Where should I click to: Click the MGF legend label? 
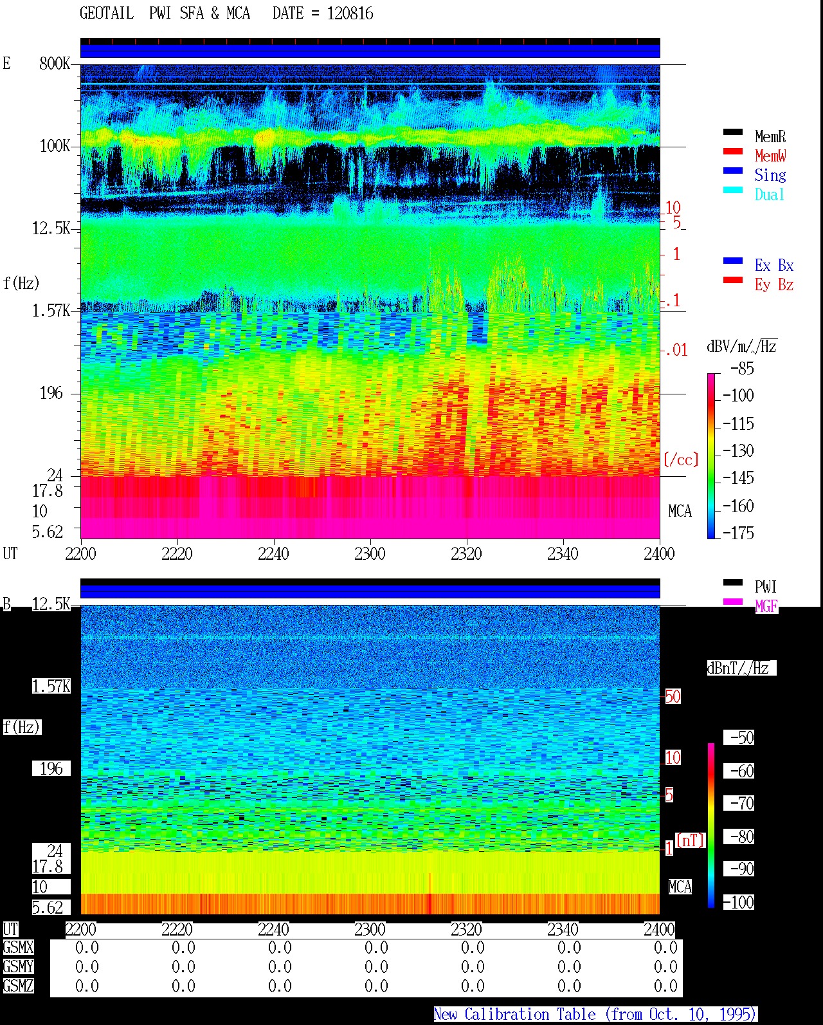point(766,606)
